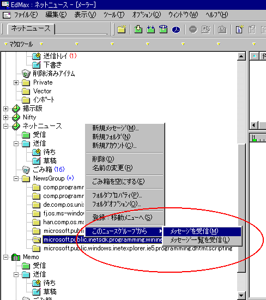Click the right pane horizontal scroll left arrow
The width and height of the screenshot is (266, 300).
(x=254, y=125)
